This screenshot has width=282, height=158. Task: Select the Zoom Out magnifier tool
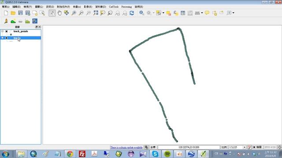point(81,13)
